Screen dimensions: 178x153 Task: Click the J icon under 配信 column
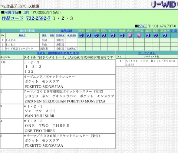pos(156,35)
